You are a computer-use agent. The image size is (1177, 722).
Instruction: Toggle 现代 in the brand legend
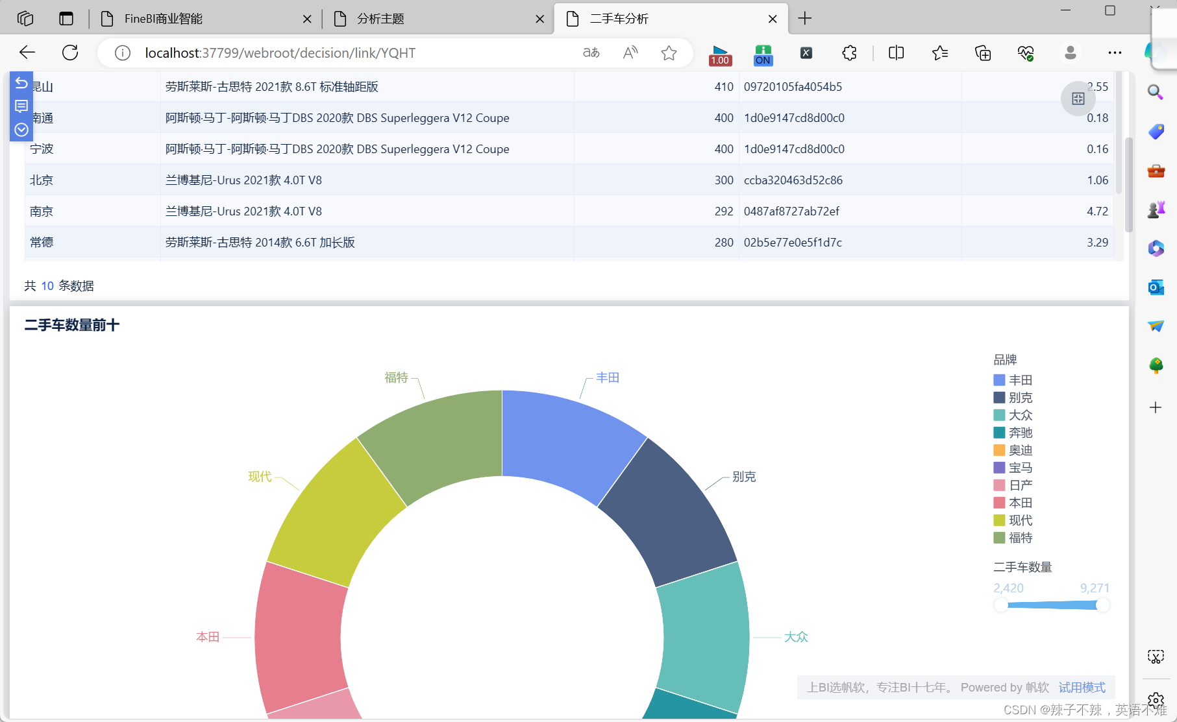[1013, 520]
